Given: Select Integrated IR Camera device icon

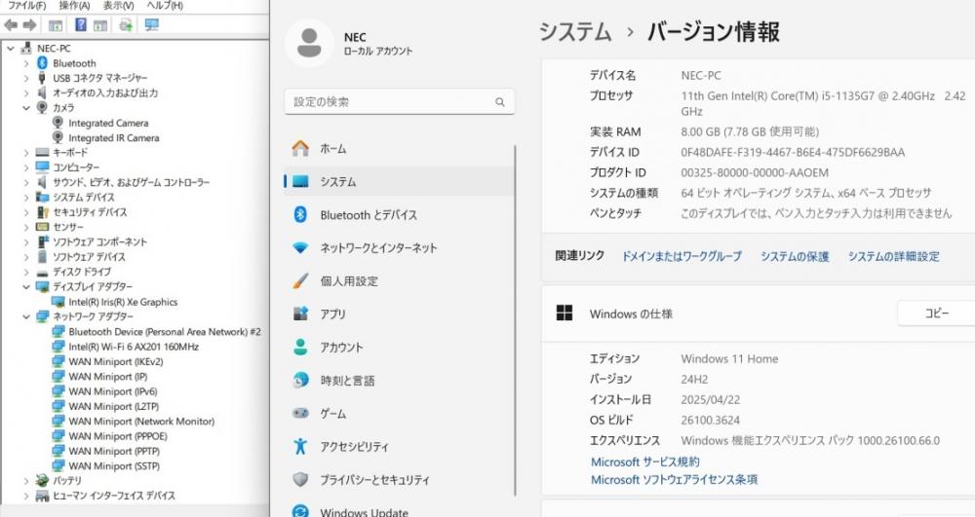Looking at the screenshot, I should click(x=58, y=138).
